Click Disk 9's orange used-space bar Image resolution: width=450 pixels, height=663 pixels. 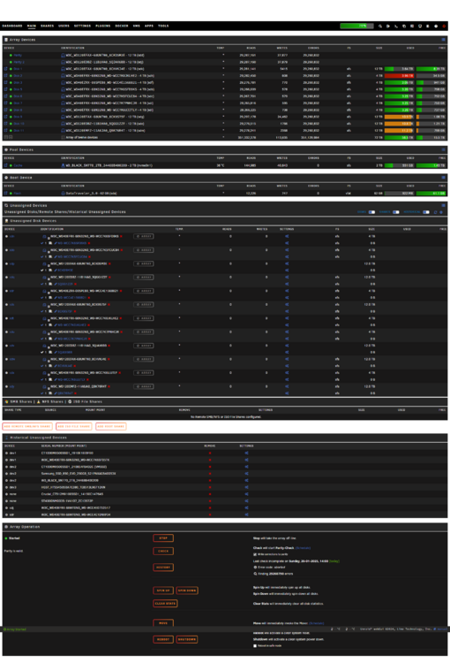(x=399, y=117)
